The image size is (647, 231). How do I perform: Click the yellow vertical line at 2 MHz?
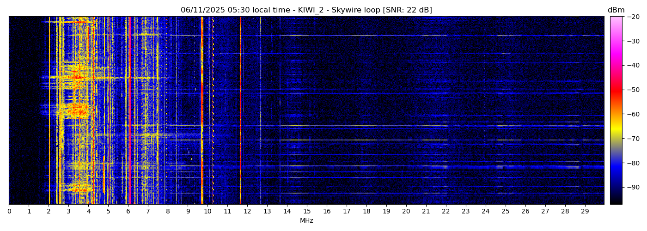coord(49,111)
